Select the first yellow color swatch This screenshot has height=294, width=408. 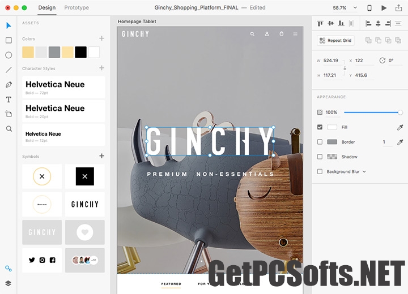click(28, 52)
